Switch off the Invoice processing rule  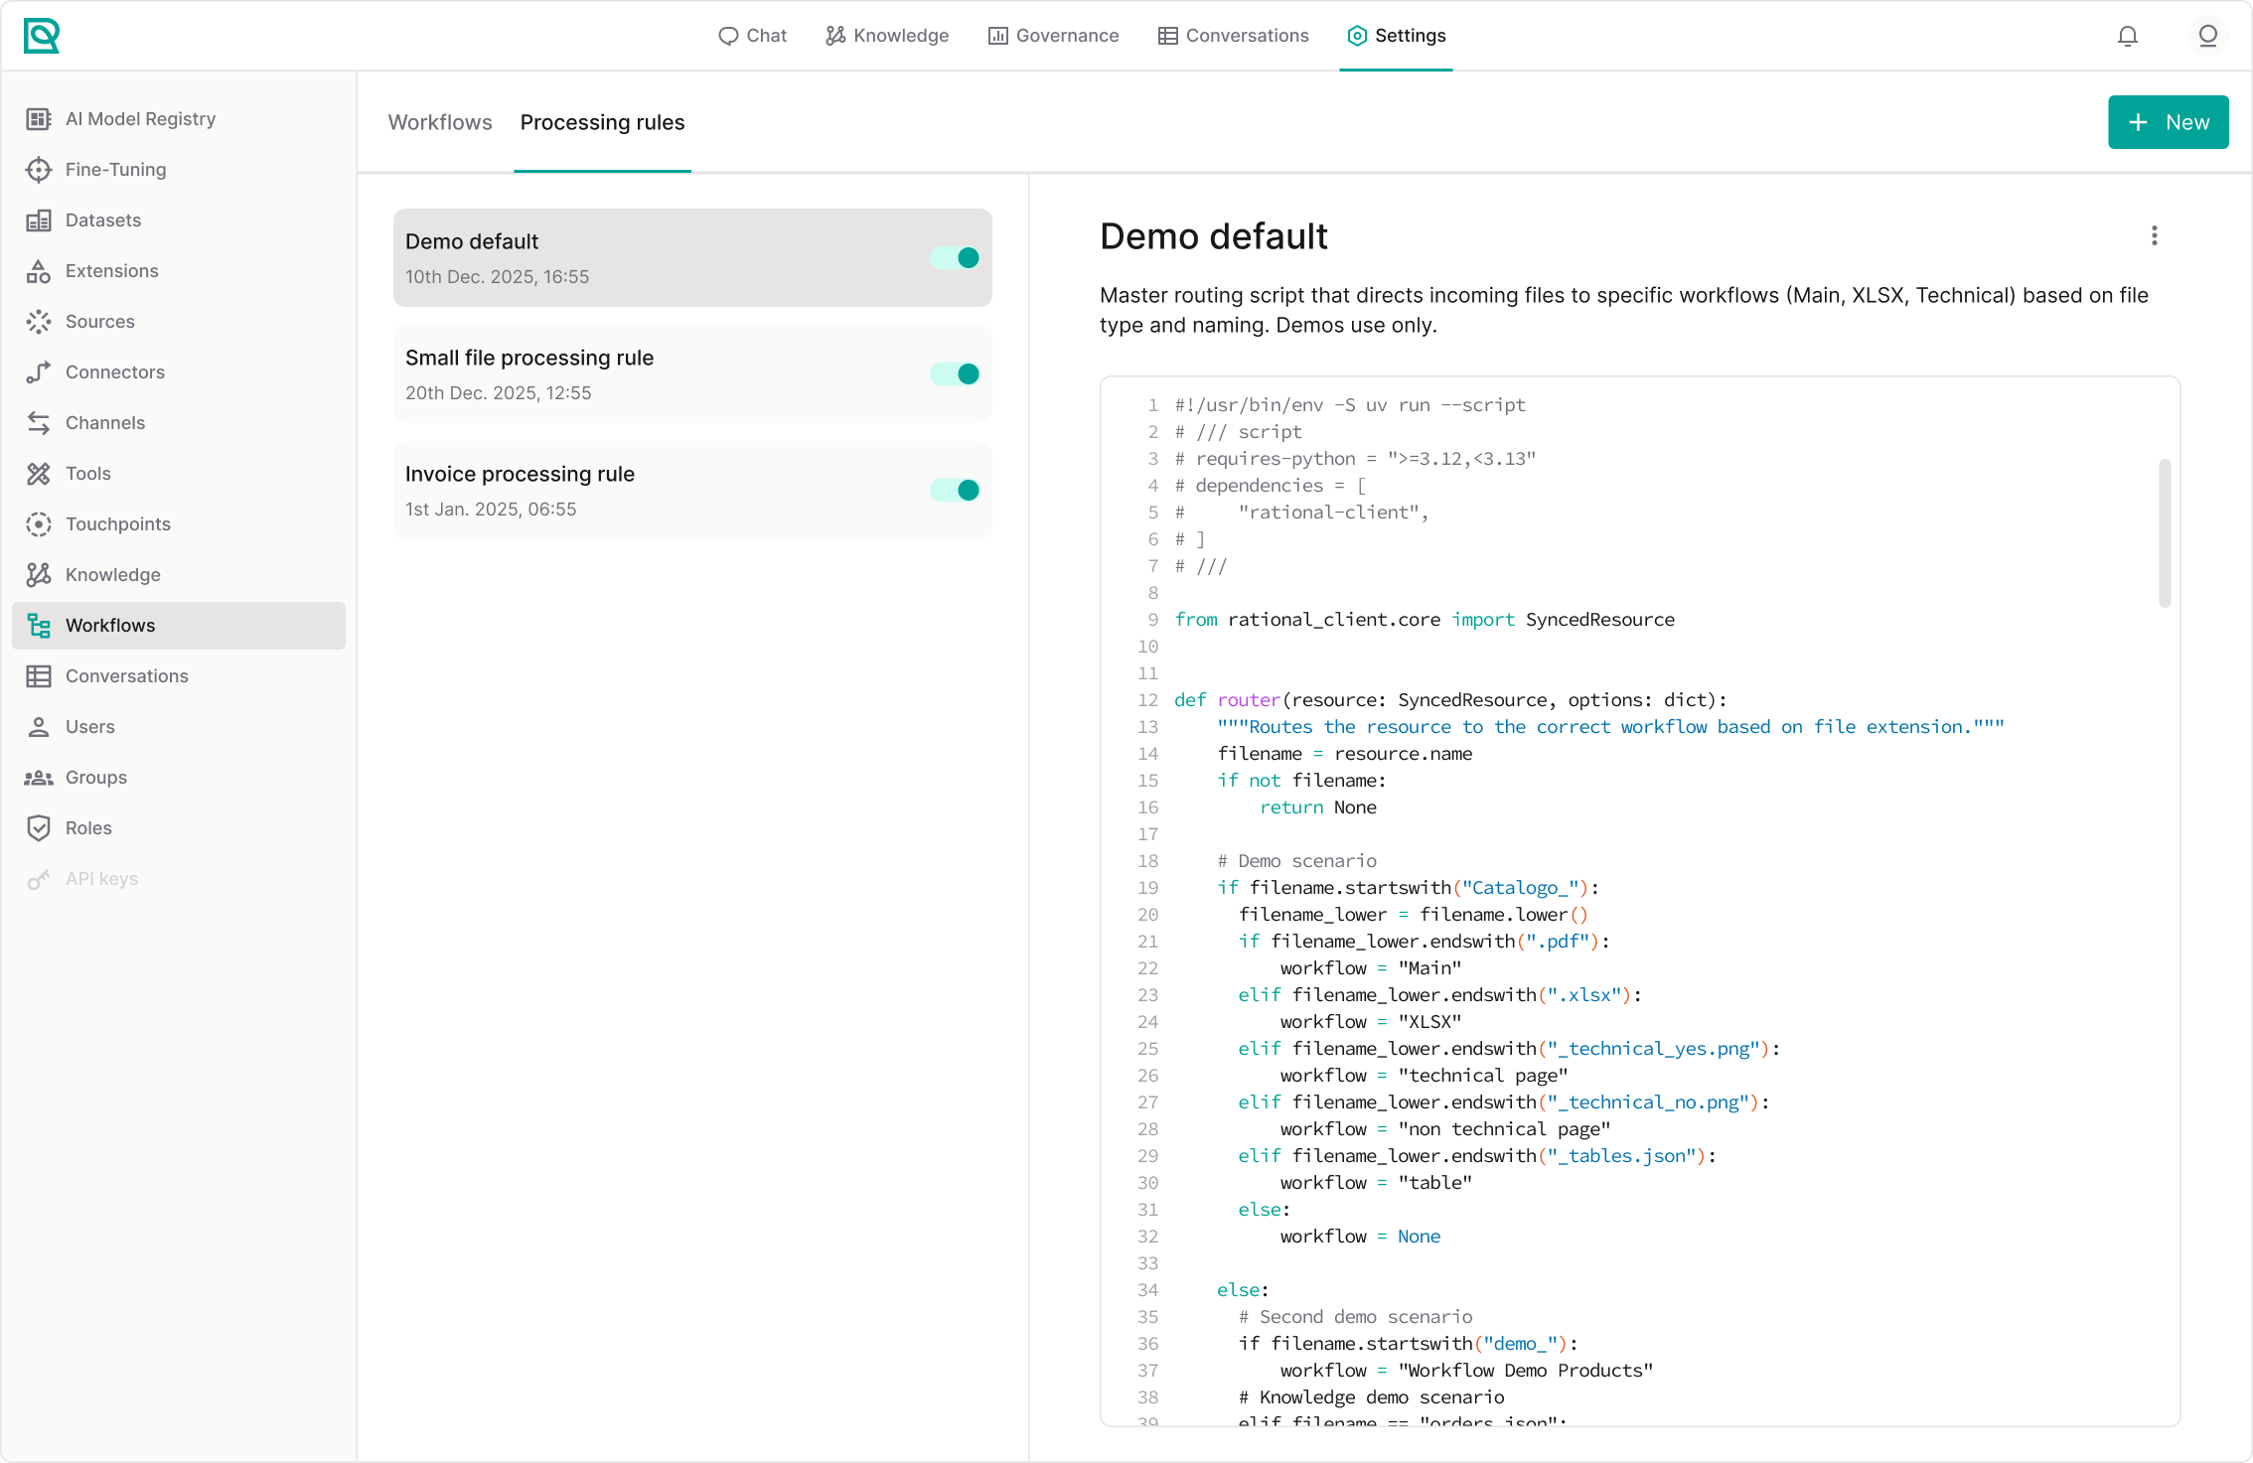point(955,491)
